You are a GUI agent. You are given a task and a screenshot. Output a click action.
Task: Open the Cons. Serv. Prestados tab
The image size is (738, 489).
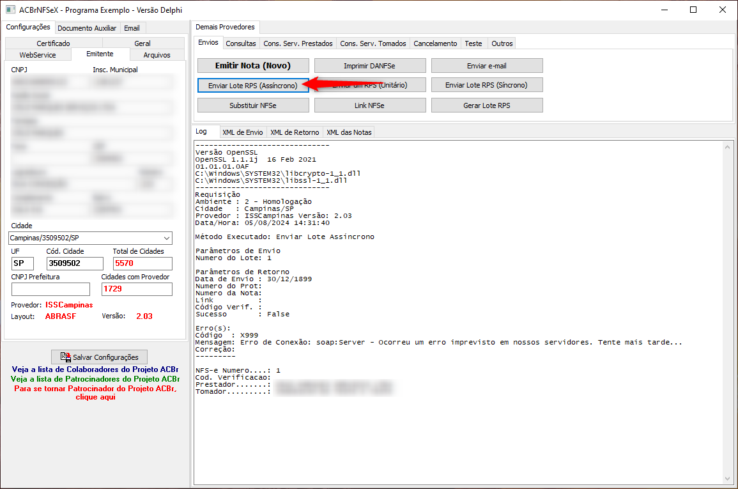pyautogui.click(x=298, y=43)
